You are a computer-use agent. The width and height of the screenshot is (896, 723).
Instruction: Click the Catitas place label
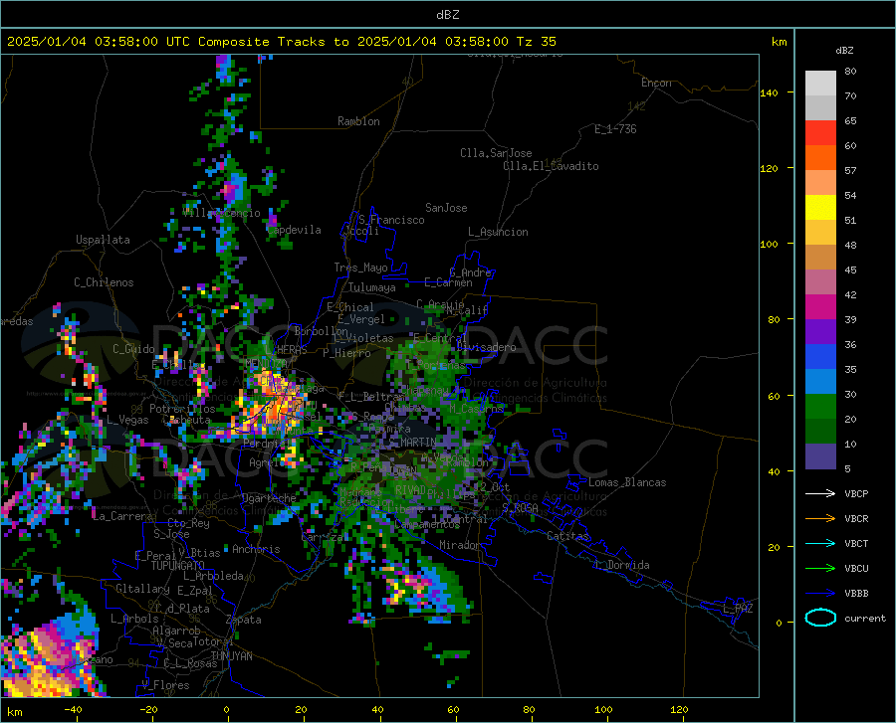click(567, 536)
